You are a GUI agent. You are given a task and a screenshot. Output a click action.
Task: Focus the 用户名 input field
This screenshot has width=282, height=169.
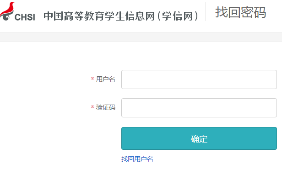pyautogui.click(x=199, y=79)
